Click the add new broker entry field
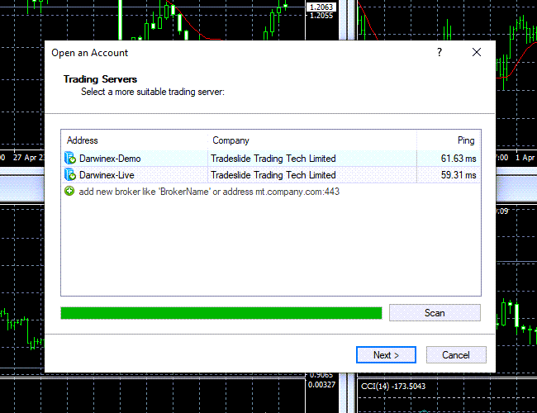The image size is (537, 413). coord(209,192)
